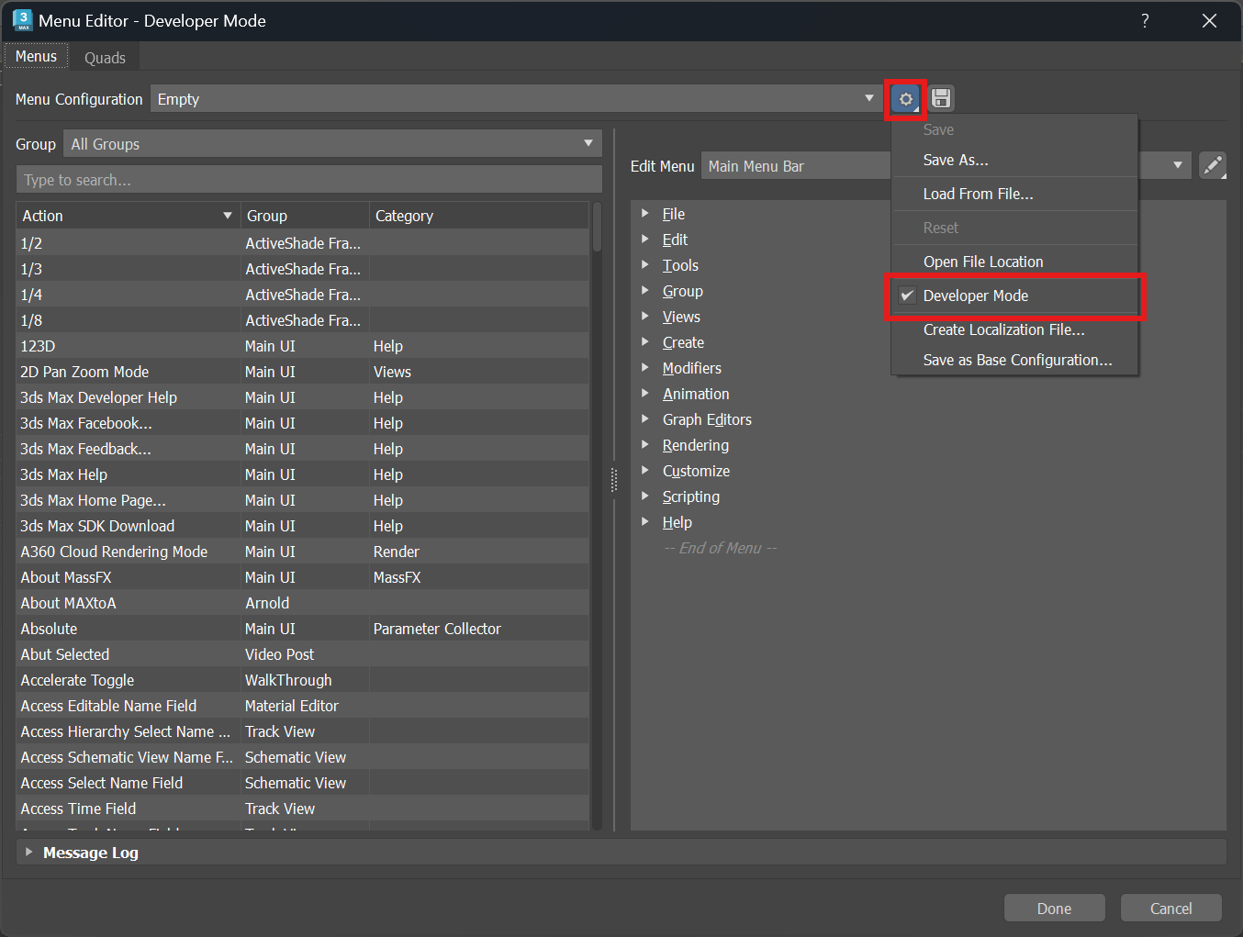
Task: Select the 2D Pan Zoom Mode action
Action: (303, 372)
